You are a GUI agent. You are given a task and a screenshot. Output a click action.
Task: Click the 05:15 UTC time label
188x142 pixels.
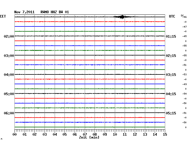(x=171, y=113)
